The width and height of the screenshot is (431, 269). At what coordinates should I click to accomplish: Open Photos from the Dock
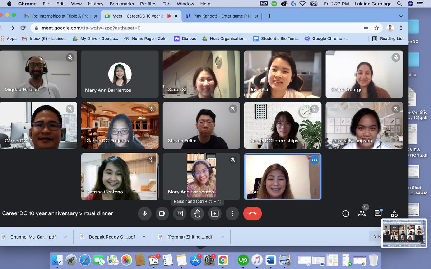126,260
